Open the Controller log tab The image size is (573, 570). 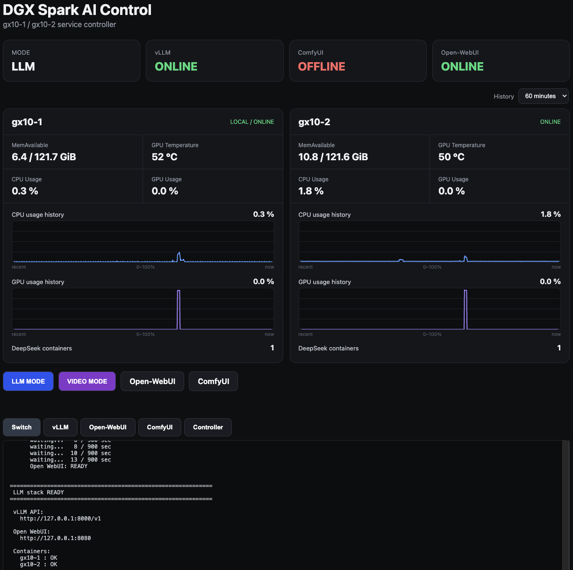click(208, 427)
